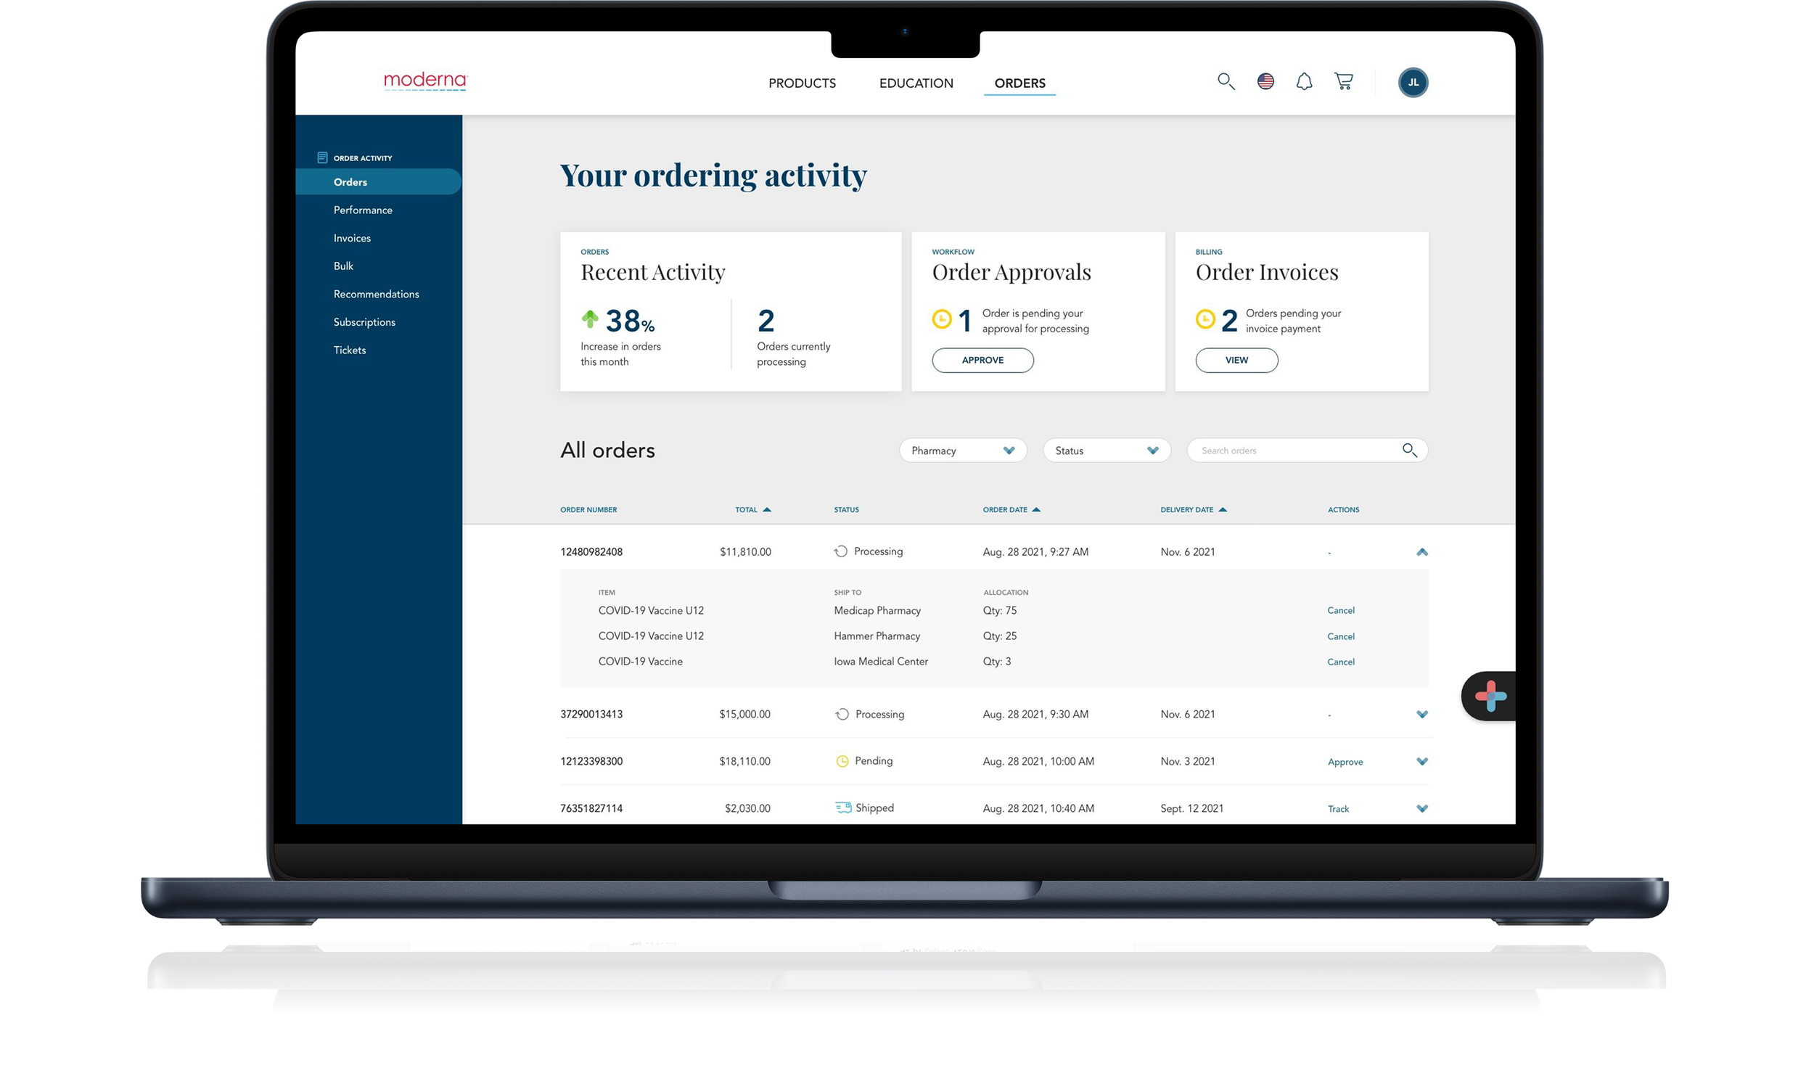Click the clock icon in Order Invoices
The image size is (1814, 1068).
(x=1204, y=319)
